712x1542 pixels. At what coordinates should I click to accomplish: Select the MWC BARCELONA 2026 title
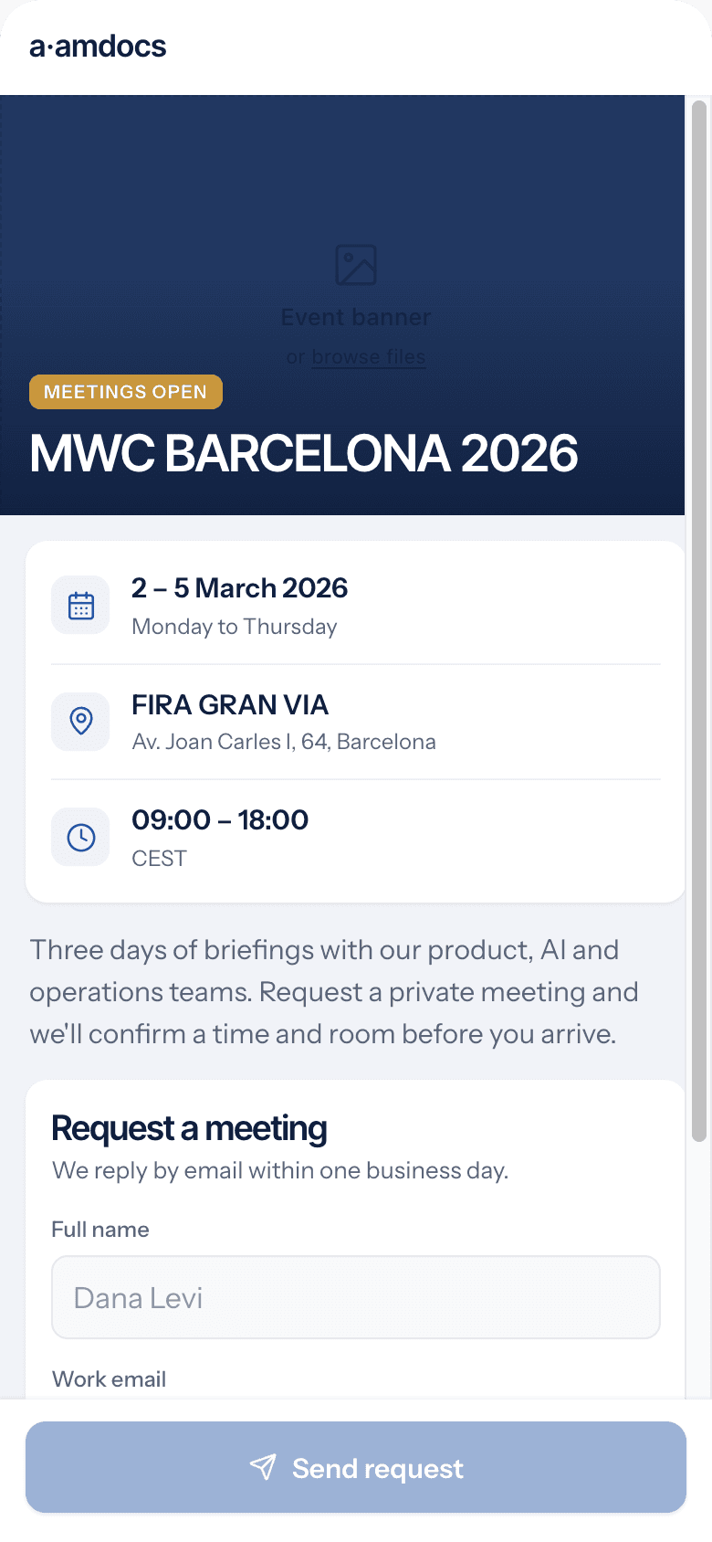pos(304,453)
